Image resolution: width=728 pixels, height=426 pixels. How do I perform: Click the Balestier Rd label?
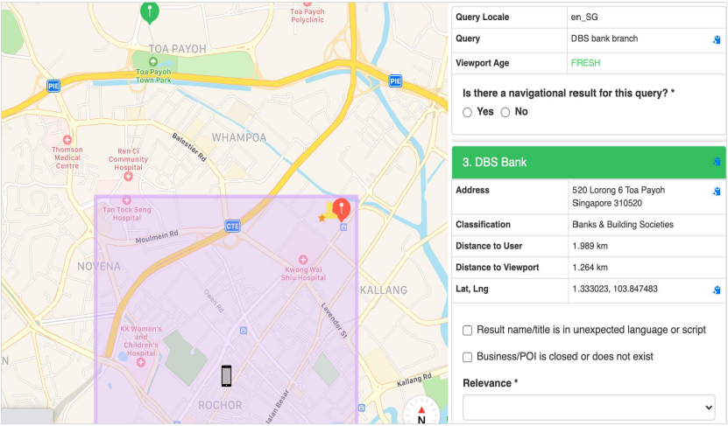189,147
